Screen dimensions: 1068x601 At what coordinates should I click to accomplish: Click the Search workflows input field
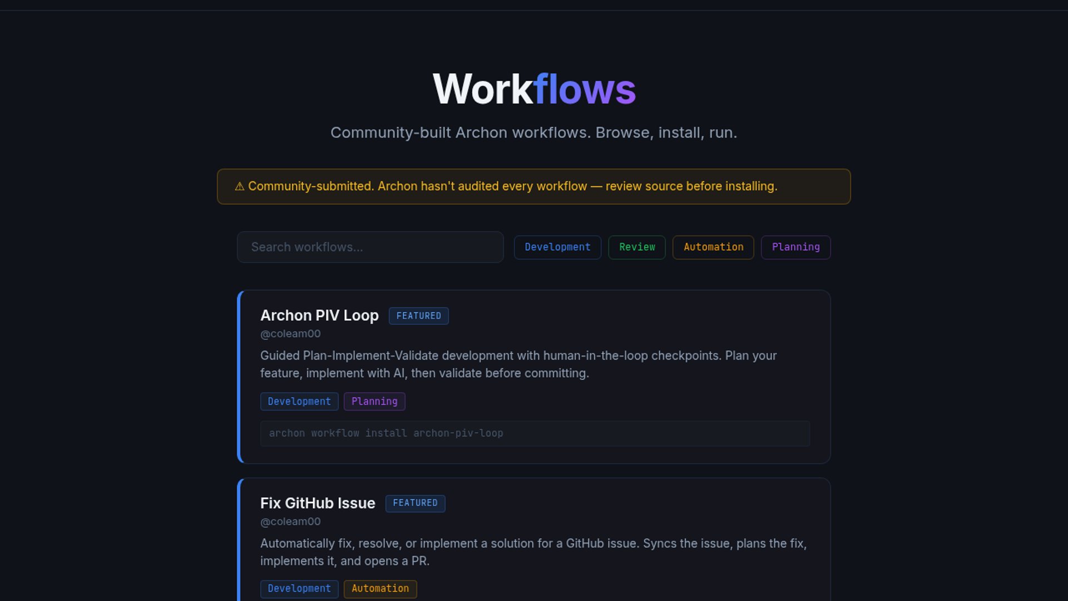[x=370, y=247]
